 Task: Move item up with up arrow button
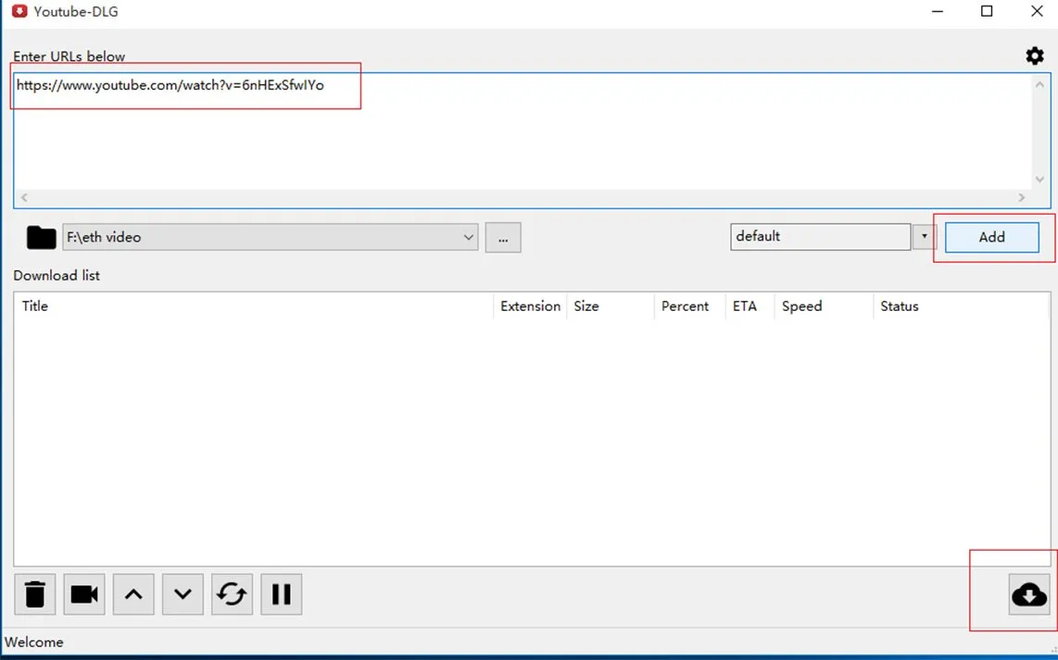point(133,594)
